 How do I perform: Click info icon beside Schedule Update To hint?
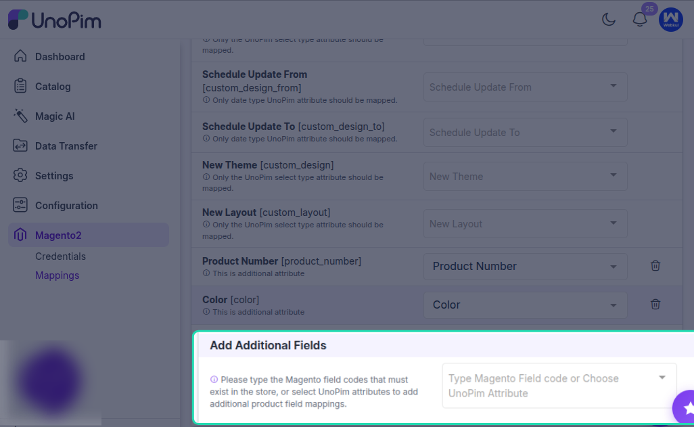click(x=206, y=139)
